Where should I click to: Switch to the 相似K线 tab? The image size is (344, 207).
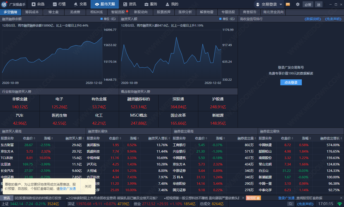pos(96,12)
